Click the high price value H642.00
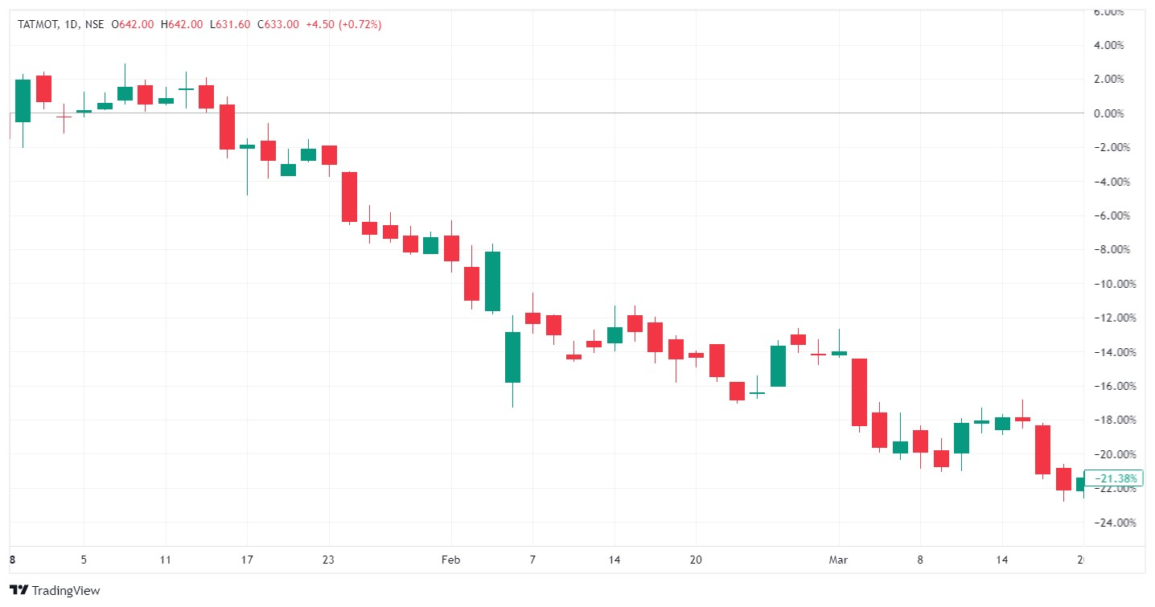1155x607 pixels. pyautogui.click(x=182, y=25)
